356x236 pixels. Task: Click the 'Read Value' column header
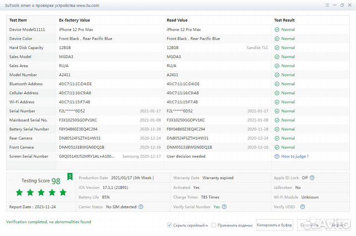(x=177, y=20)
